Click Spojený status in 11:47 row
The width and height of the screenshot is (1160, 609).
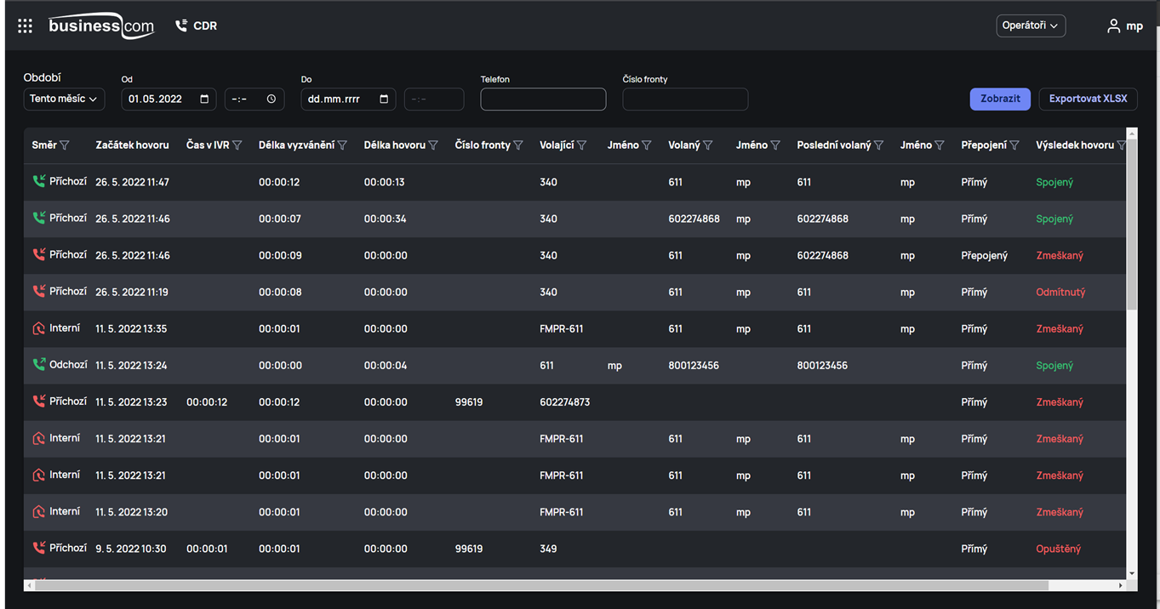point(1054,182)
